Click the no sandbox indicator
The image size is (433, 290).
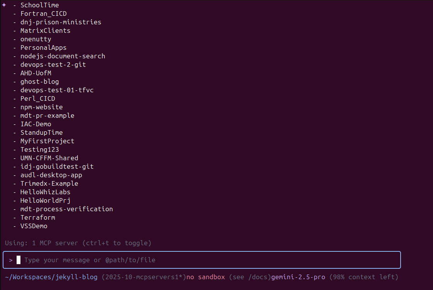(x=206, y=277)
